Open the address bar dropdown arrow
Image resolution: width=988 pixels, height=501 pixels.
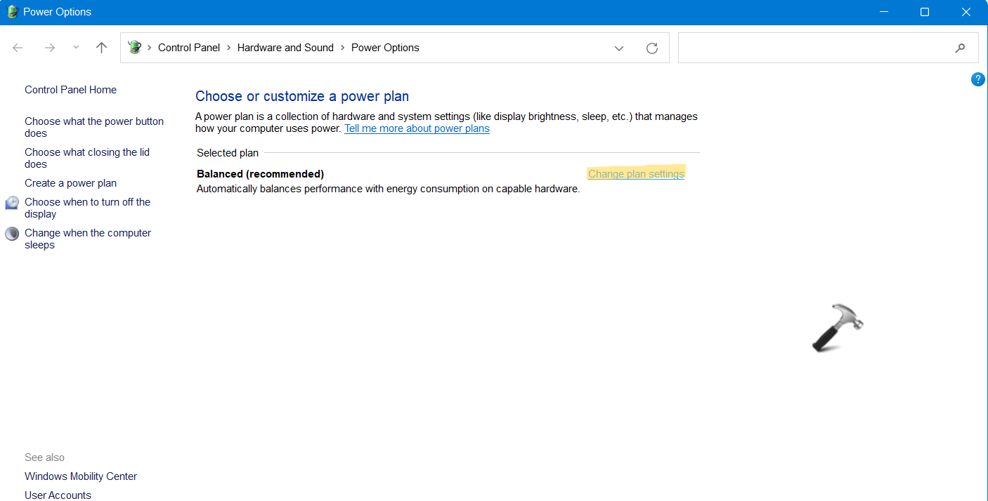tap(618, 48)
